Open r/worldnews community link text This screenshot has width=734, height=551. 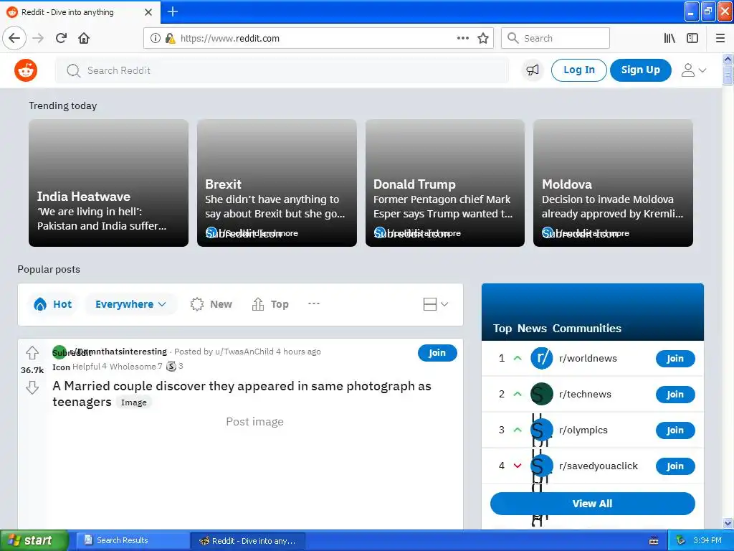click(x=588, y=359)
